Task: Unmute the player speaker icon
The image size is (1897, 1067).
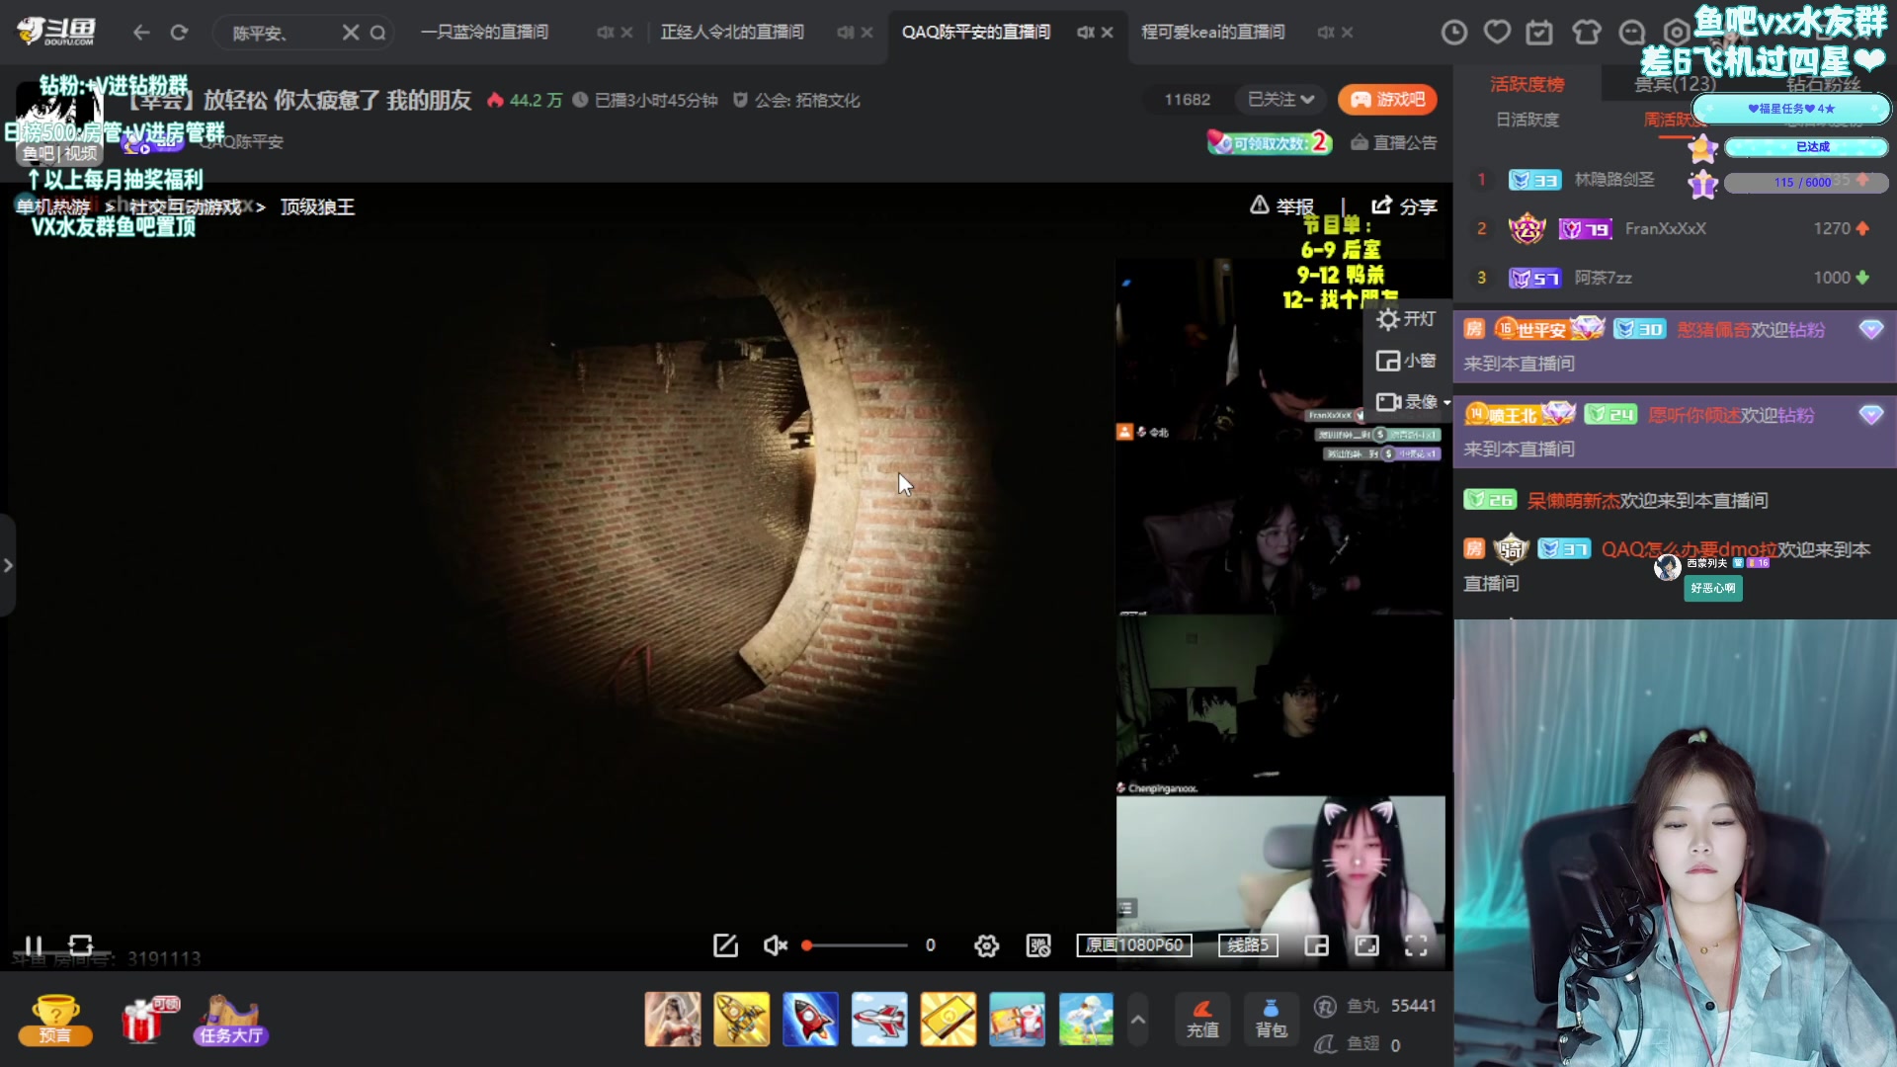Action: point(775,945)
